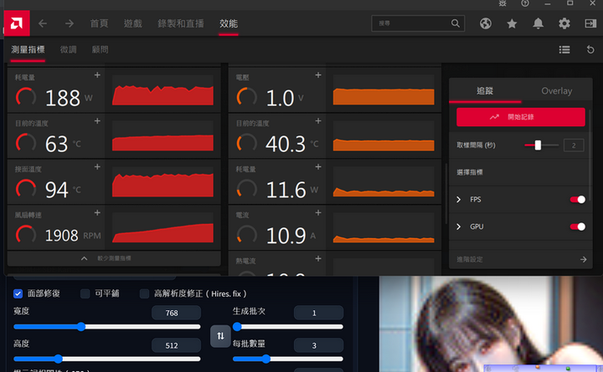Open the 遊戲 tab

point(133,23)
